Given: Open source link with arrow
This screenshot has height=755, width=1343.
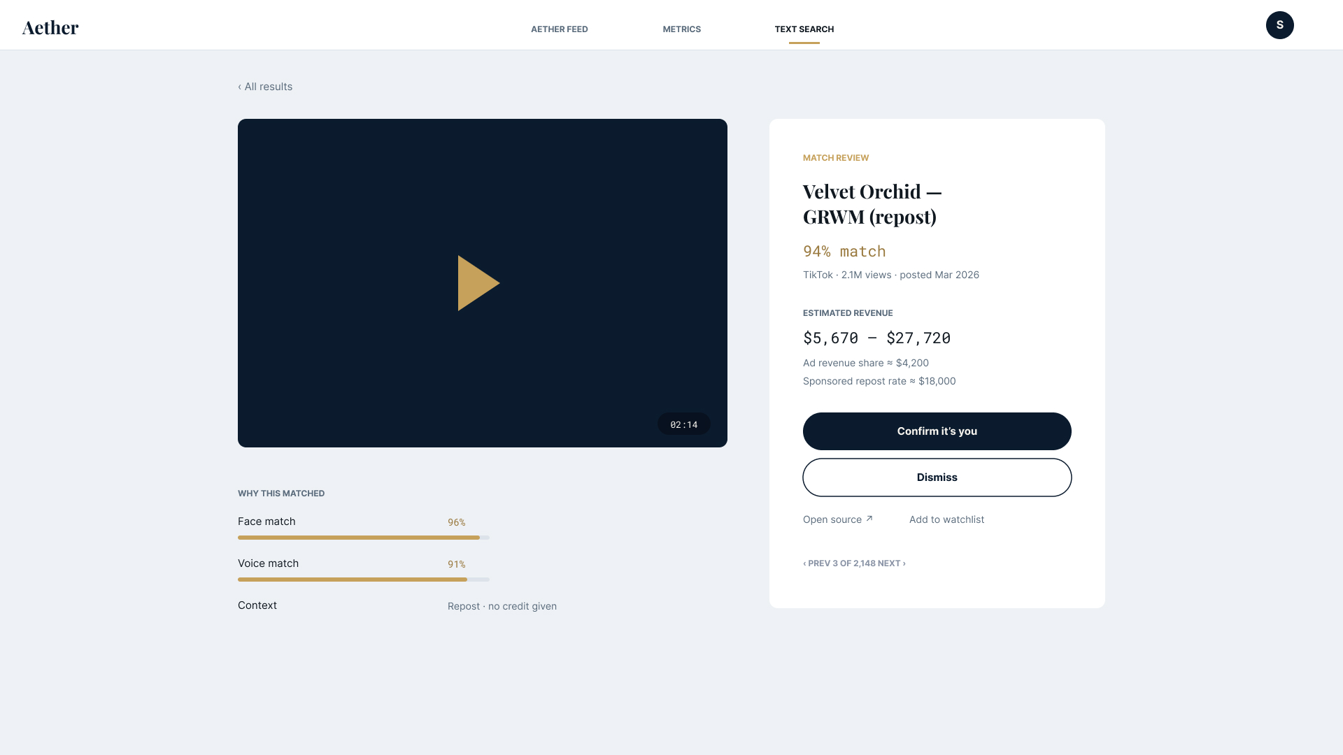Looking at the screenshot, I should [838, 519].
